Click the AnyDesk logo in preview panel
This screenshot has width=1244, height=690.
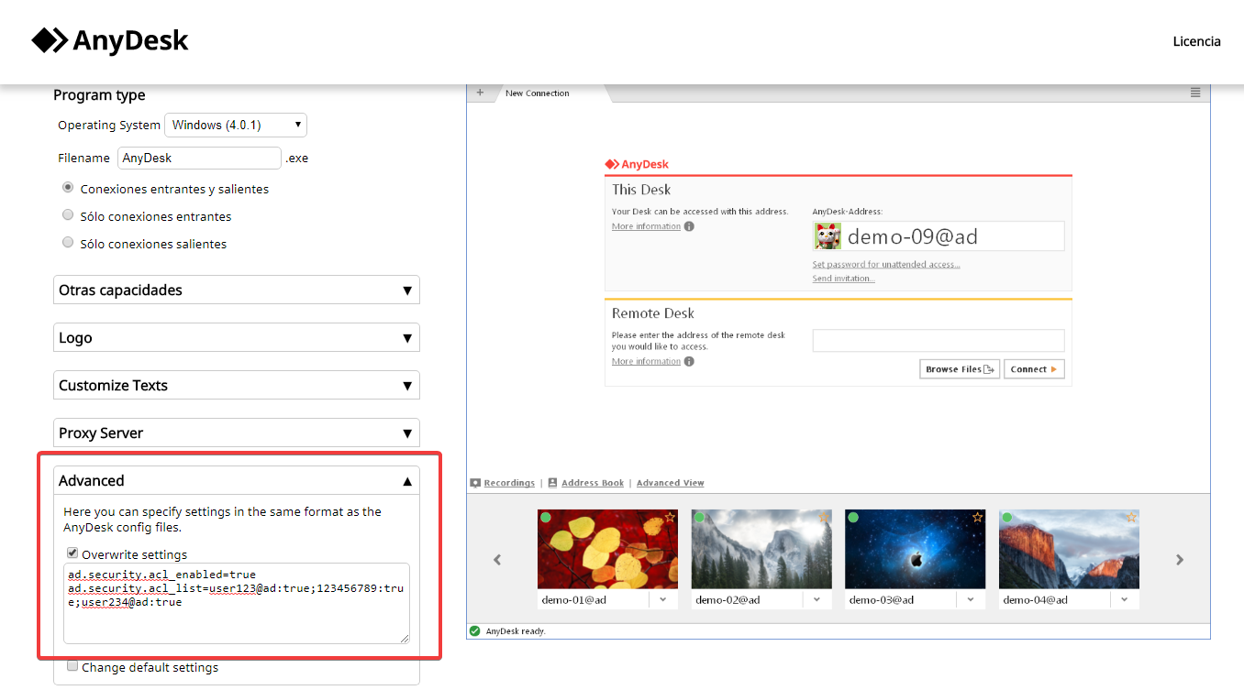click(637, 165)
